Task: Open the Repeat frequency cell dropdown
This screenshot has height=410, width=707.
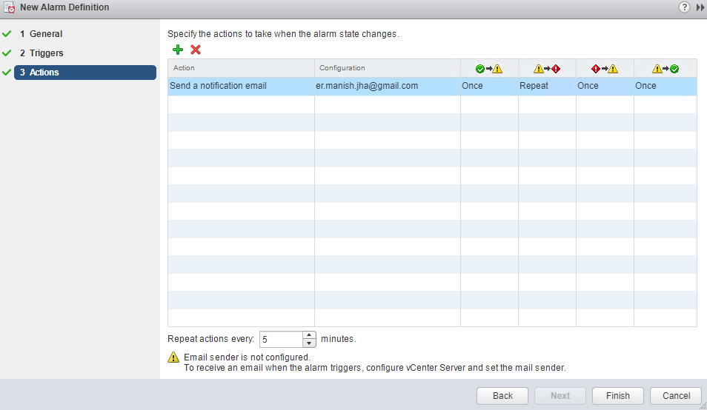Action: click(547, 86)
